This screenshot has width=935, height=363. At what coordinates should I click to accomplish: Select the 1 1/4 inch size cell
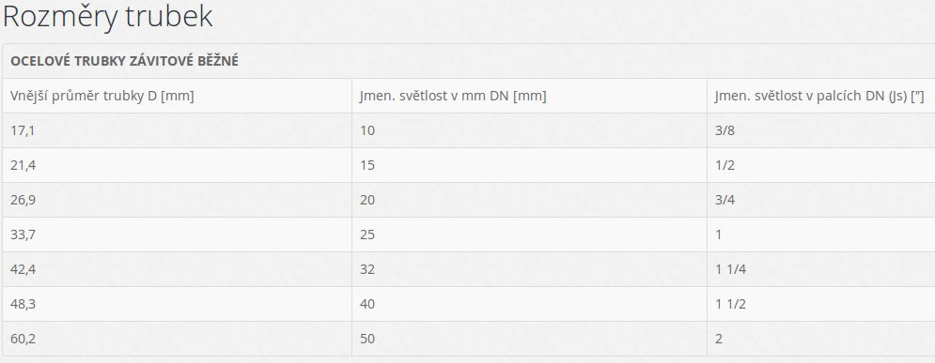821,269
